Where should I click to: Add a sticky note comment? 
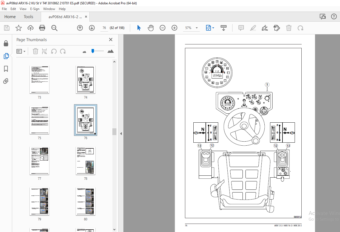pos(241,28)
